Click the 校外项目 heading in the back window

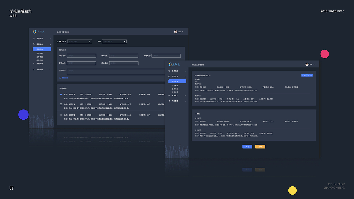pyautogui.click(x=63, y=88)
